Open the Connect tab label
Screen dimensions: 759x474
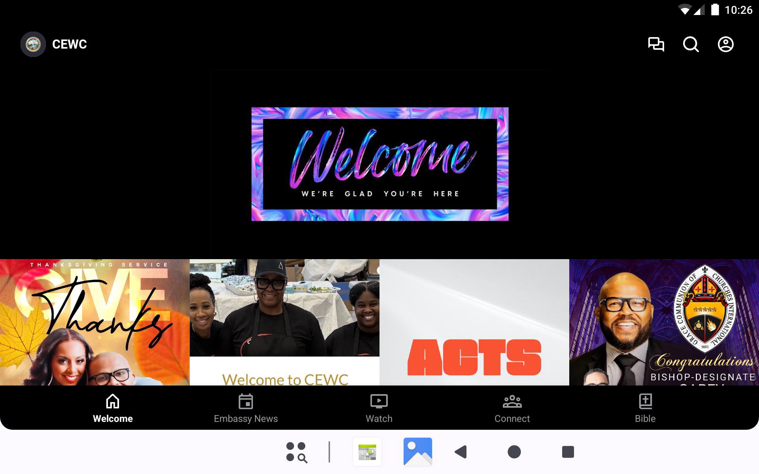coord(512,419)
